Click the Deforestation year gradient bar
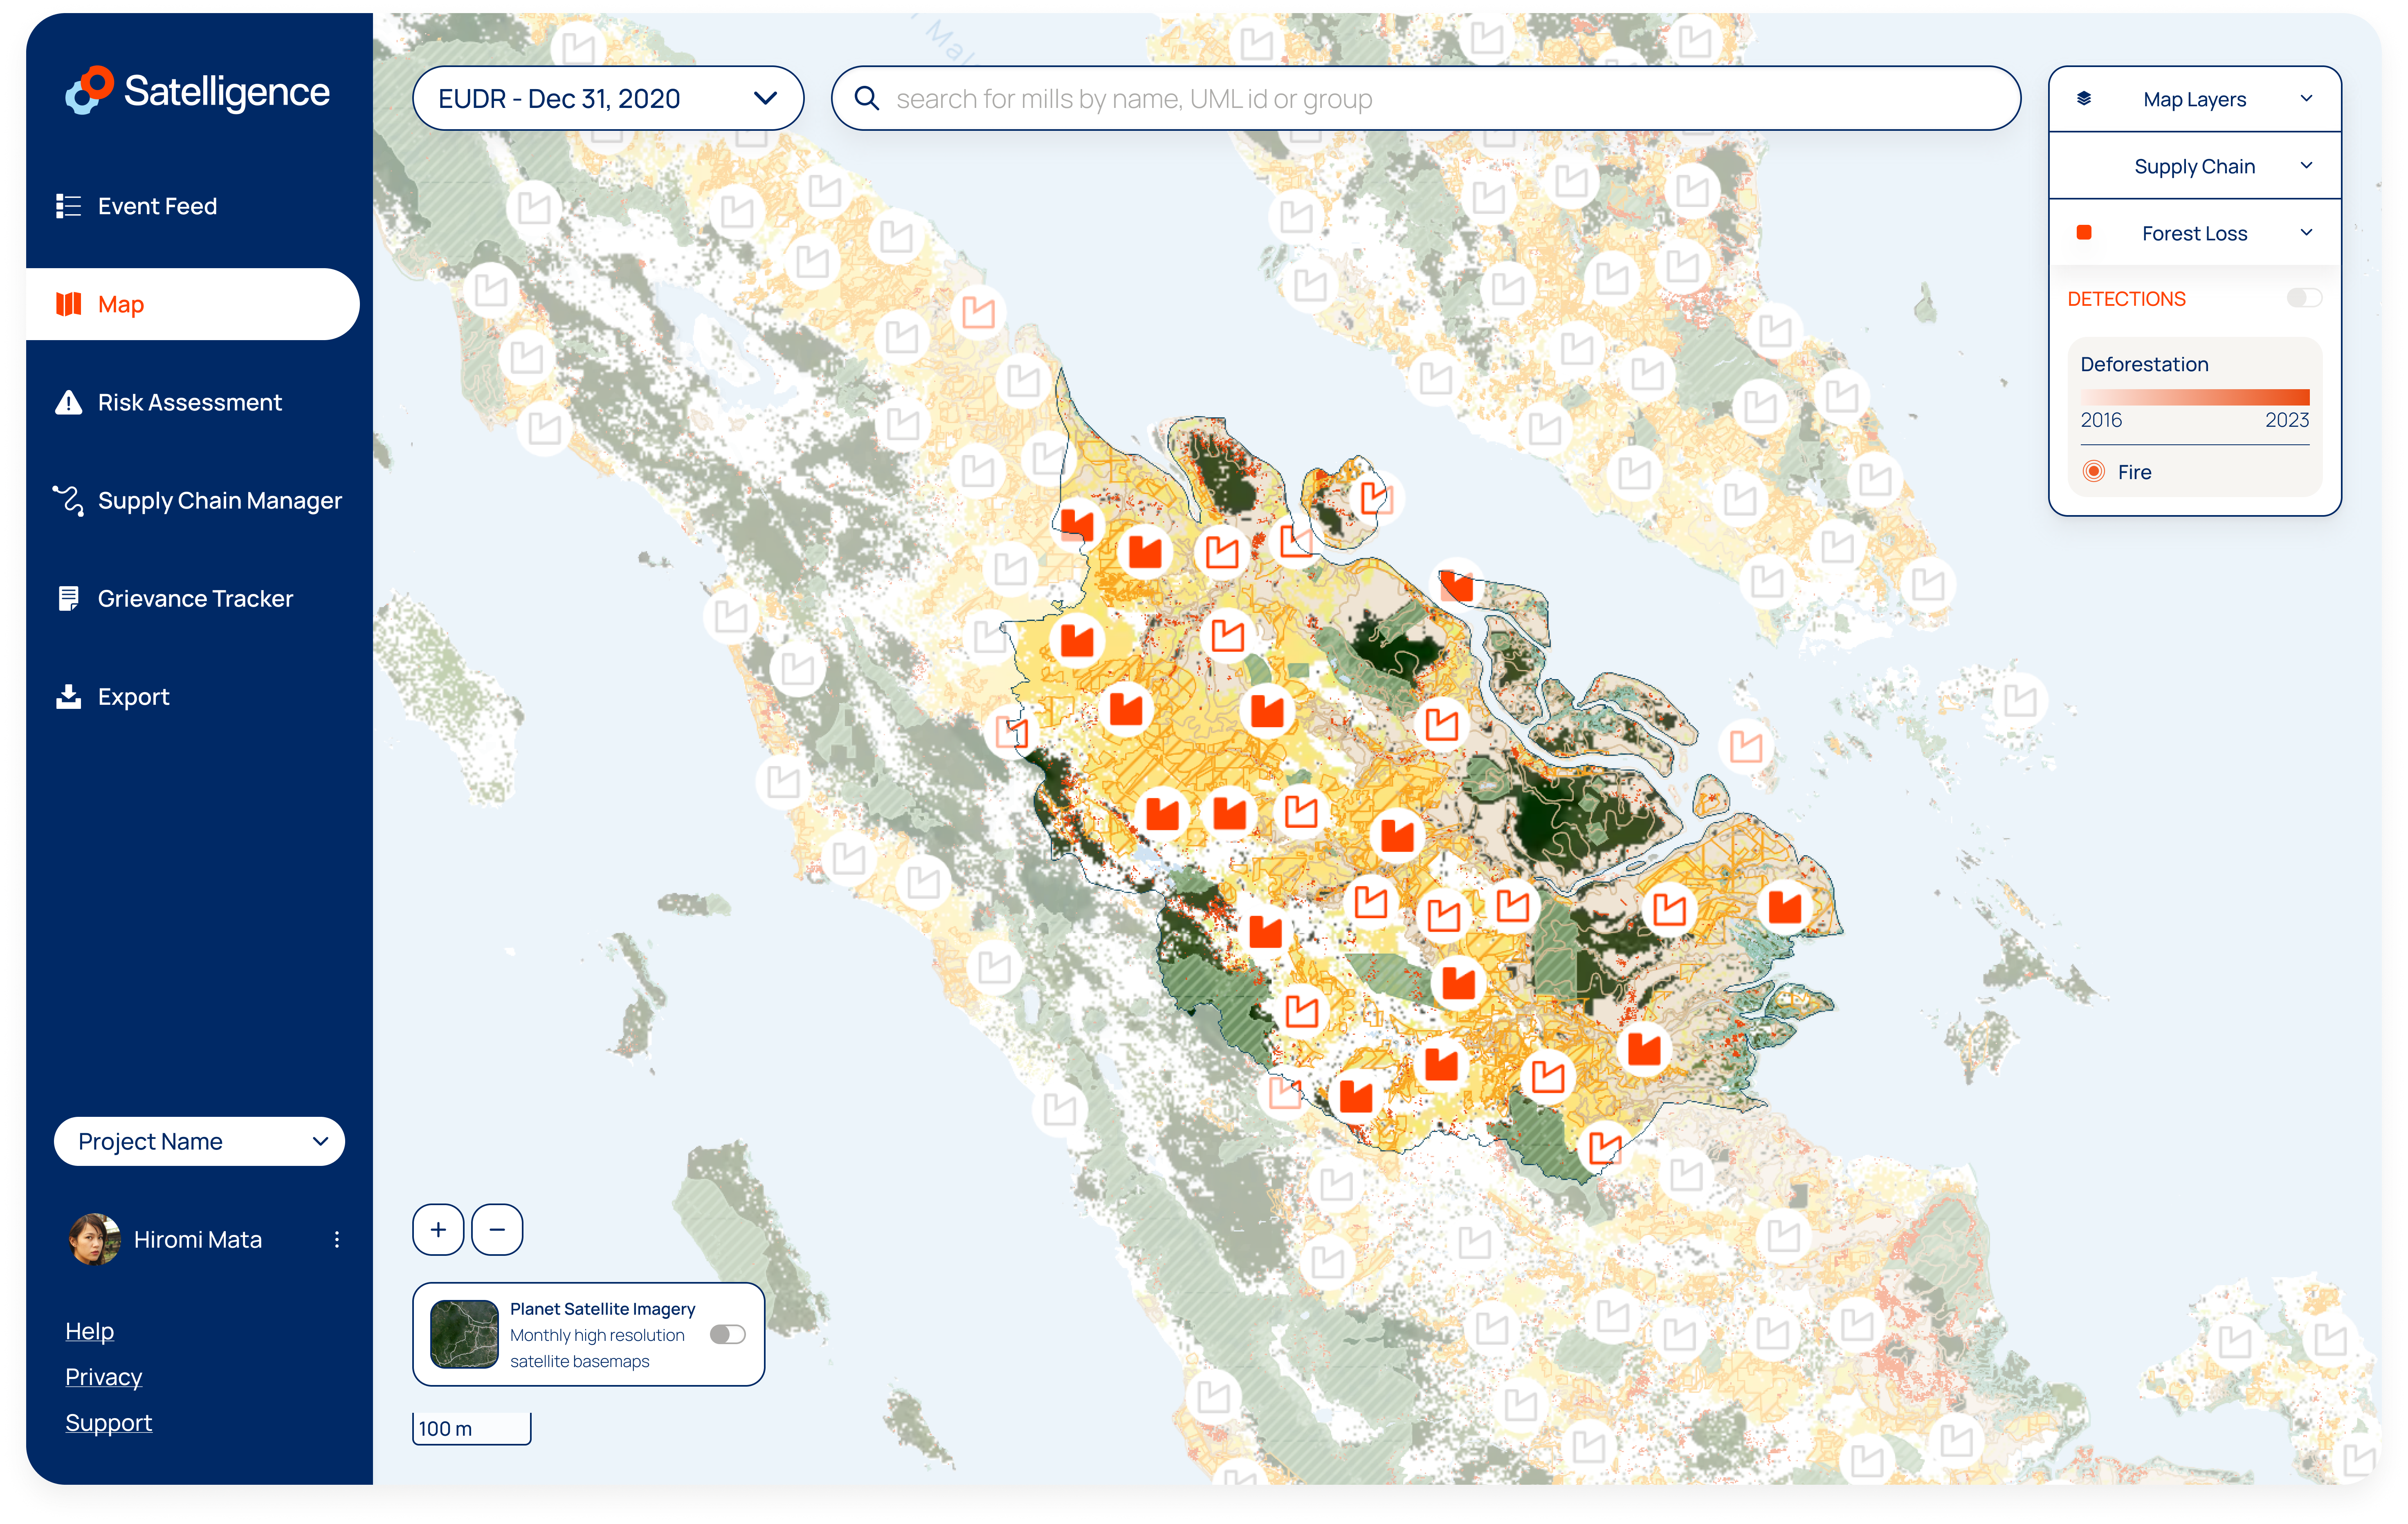 point(2194,397)
